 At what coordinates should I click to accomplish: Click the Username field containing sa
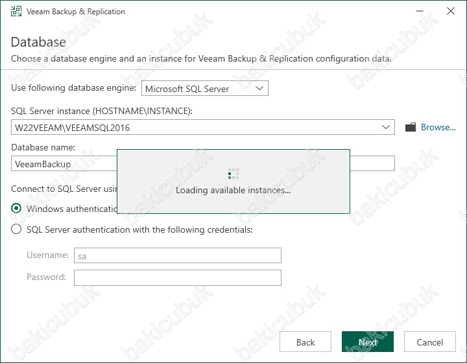[178, 255]
